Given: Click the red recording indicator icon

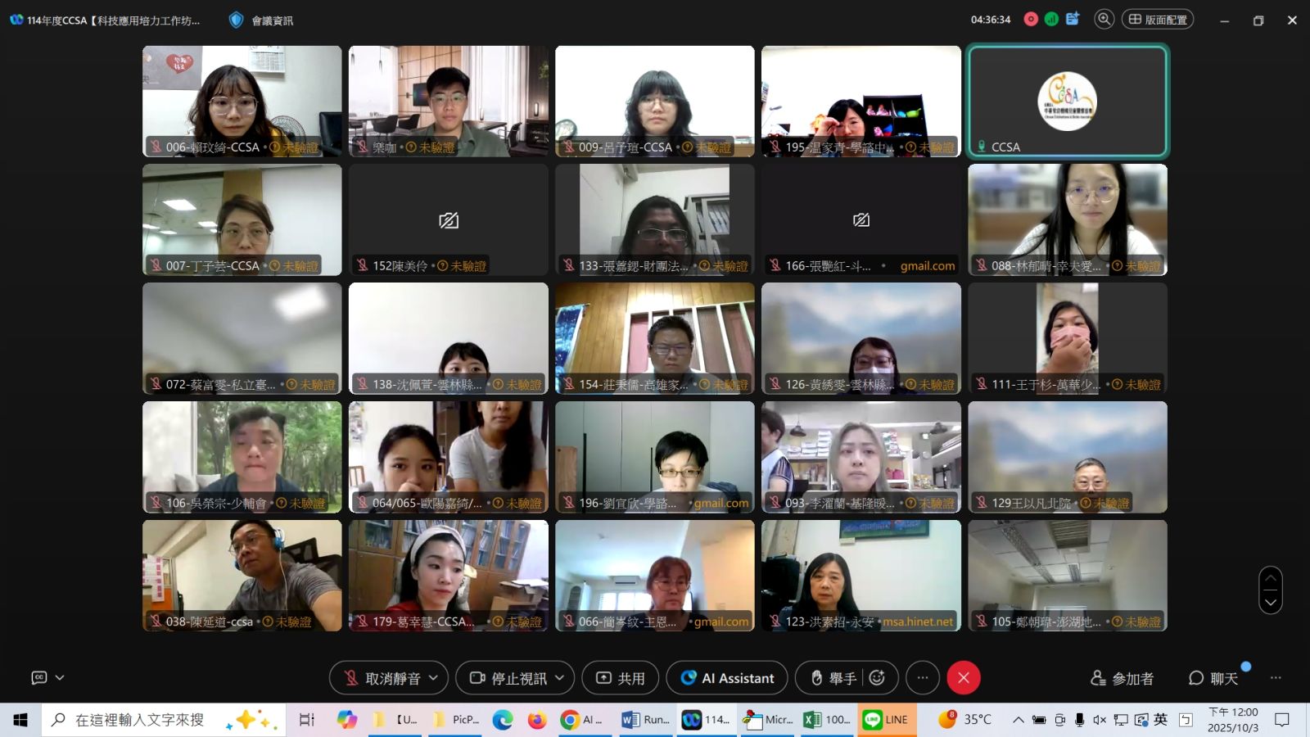Looking at the screenshot, I should point(1031,19).
